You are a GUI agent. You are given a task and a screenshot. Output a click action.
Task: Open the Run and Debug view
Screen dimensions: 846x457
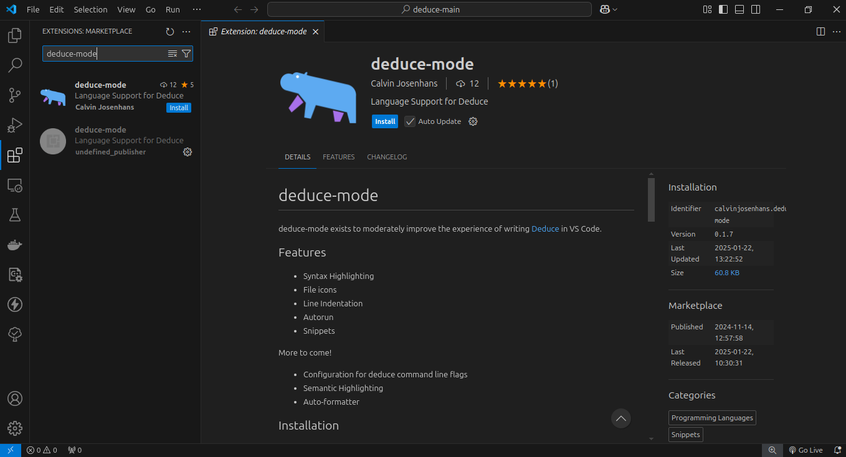(15, 125)
